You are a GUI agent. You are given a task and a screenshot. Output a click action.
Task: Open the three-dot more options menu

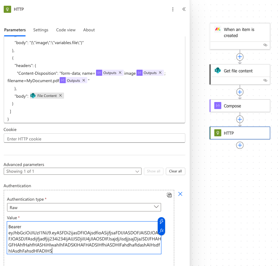pyautogui.click(x=173, y=9)
